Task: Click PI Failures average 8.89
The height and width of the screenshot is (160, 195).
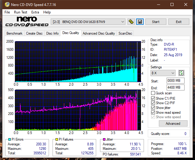Action: pos(90,144)
